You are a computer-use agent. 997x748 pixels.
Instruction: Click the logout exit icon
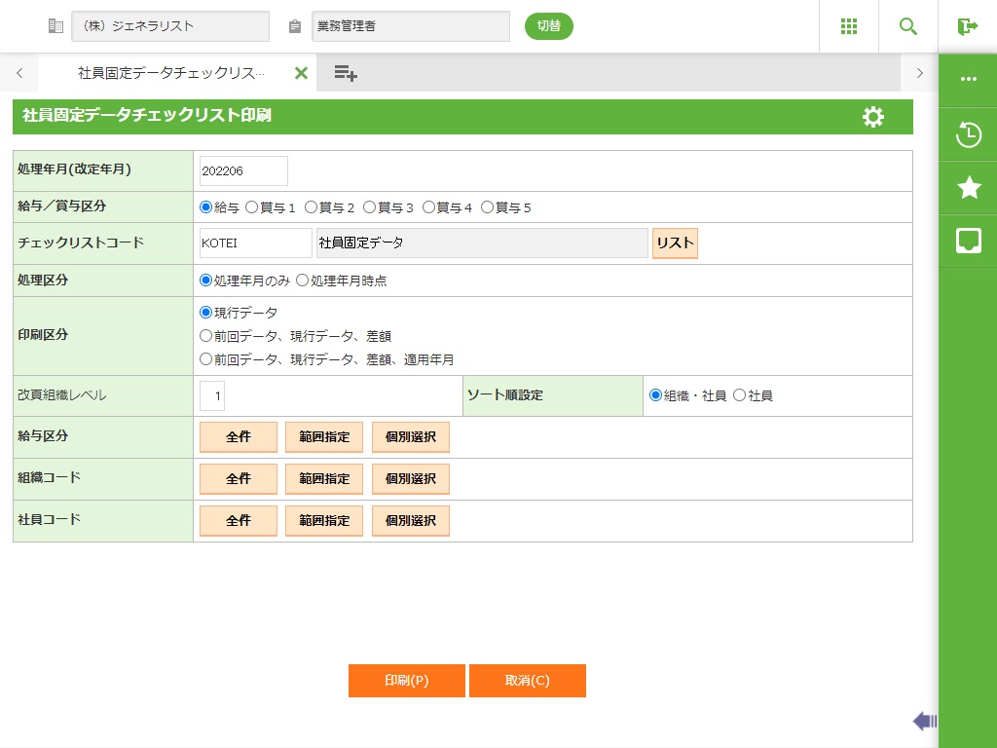click(967, 26)
